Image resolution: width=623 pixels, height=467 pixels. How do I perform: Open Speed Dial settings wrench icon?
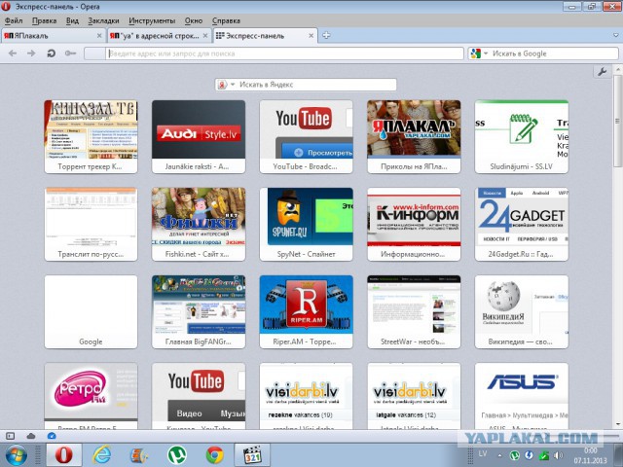tap(602, 72)
